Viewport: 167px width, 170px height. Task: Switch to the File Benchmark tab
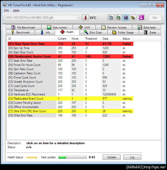coord(23,27)
